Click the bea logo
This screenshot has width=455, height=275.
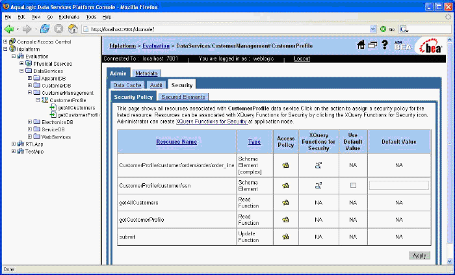(430, 46)
